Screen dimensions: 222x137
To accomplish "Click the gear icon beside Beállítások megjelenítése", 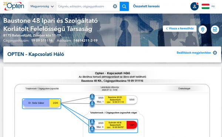I will point(215,53).
